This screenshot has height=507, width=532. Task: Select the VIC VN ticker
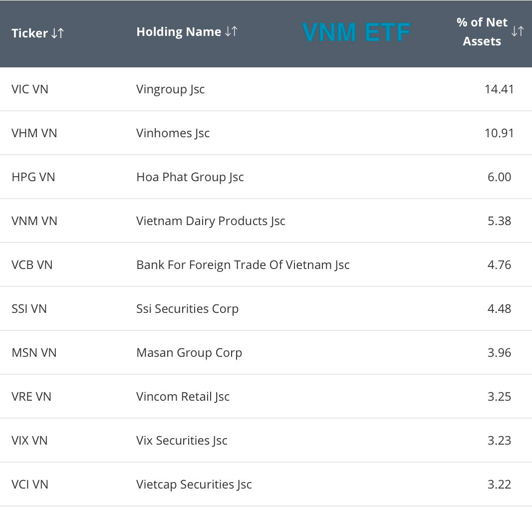tap(30, 89)
